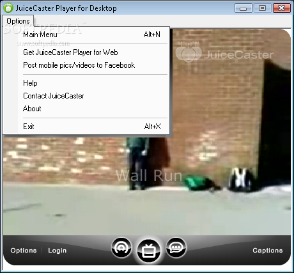The image size is (294, 273).
Task: Click the Login link
Action: (58, 251)
